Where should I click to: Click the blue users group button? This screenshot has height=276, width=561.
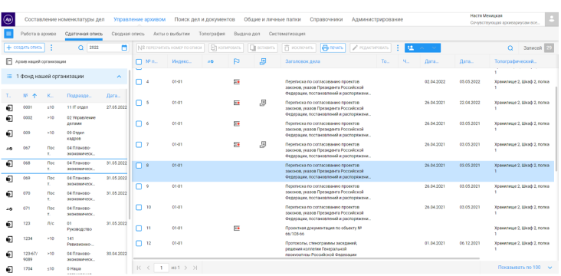click(411, 48)
